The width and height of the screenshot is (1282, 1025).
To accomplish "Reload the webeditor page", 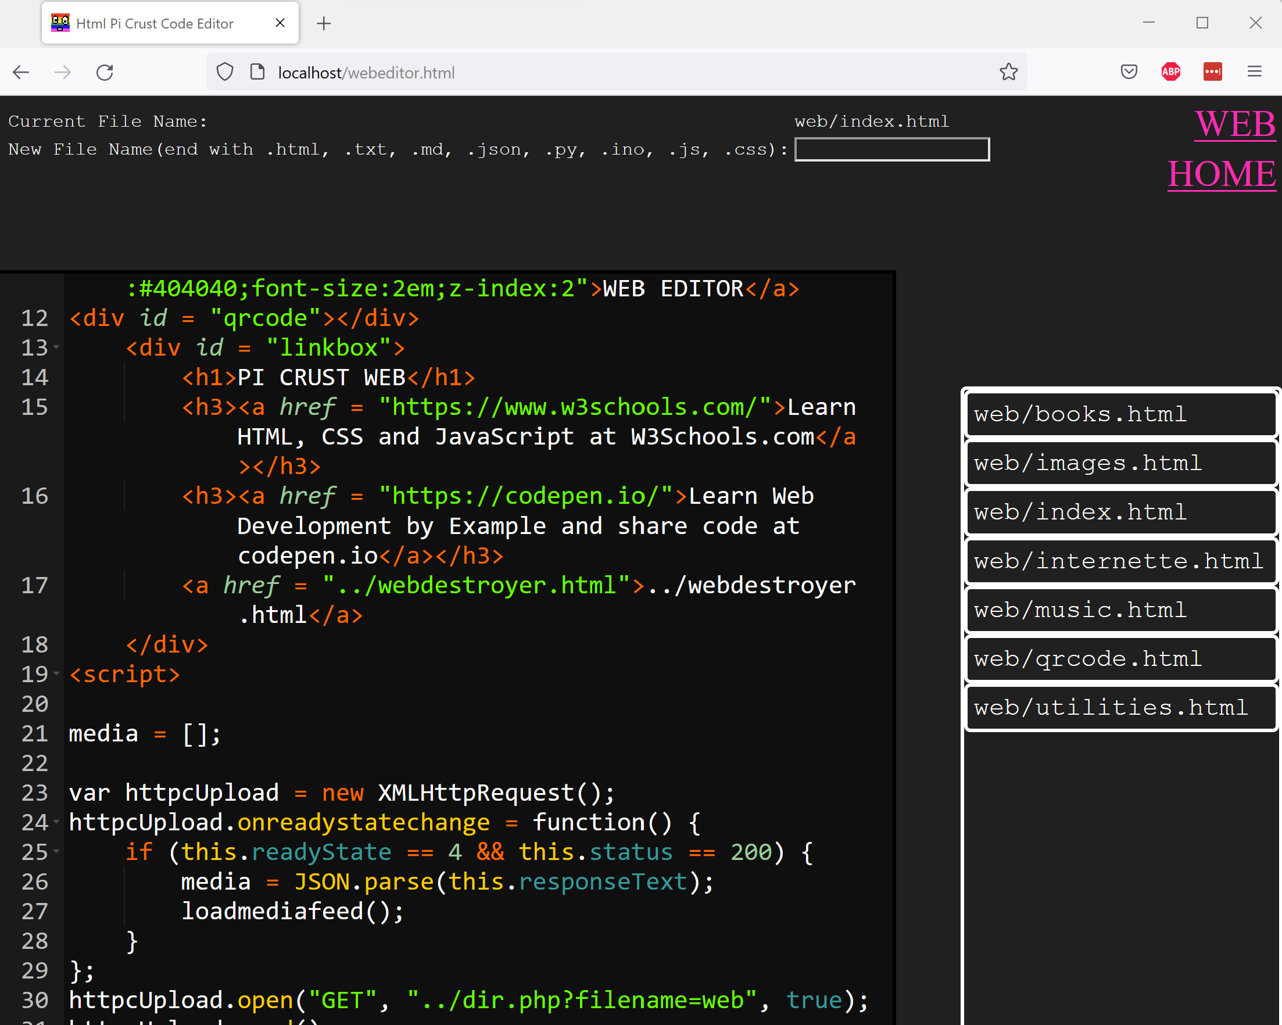I will pyautogui.click(x=105, y=73).
